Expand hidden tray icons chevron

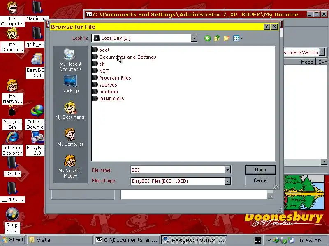pyautogui.click(x=269, y=240)
